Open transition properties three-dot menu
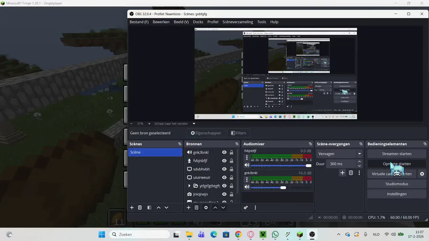The image size is (429, 241). pos(359,173)
